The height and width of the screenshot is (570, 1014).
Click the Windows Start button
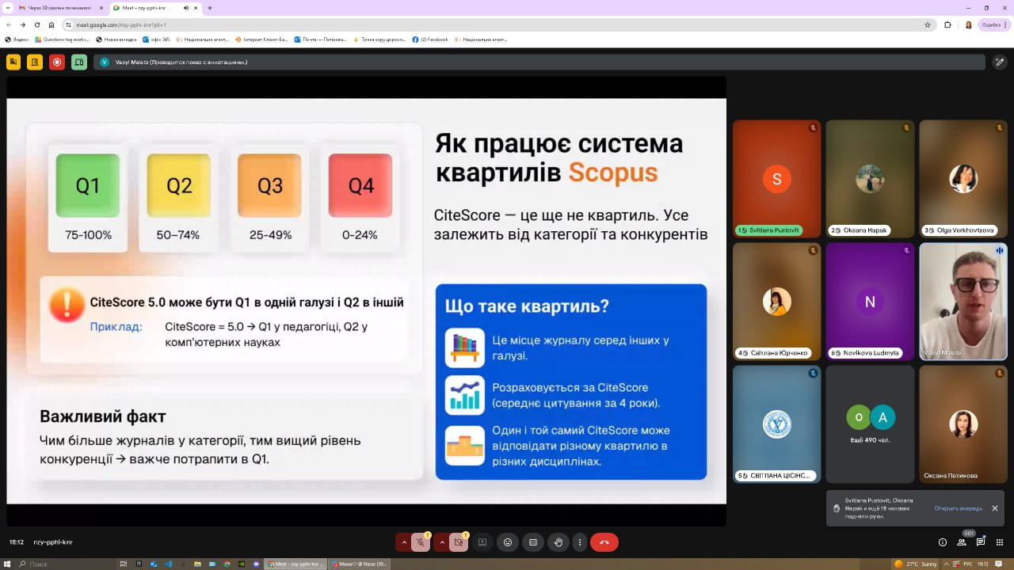pos(8,564)
